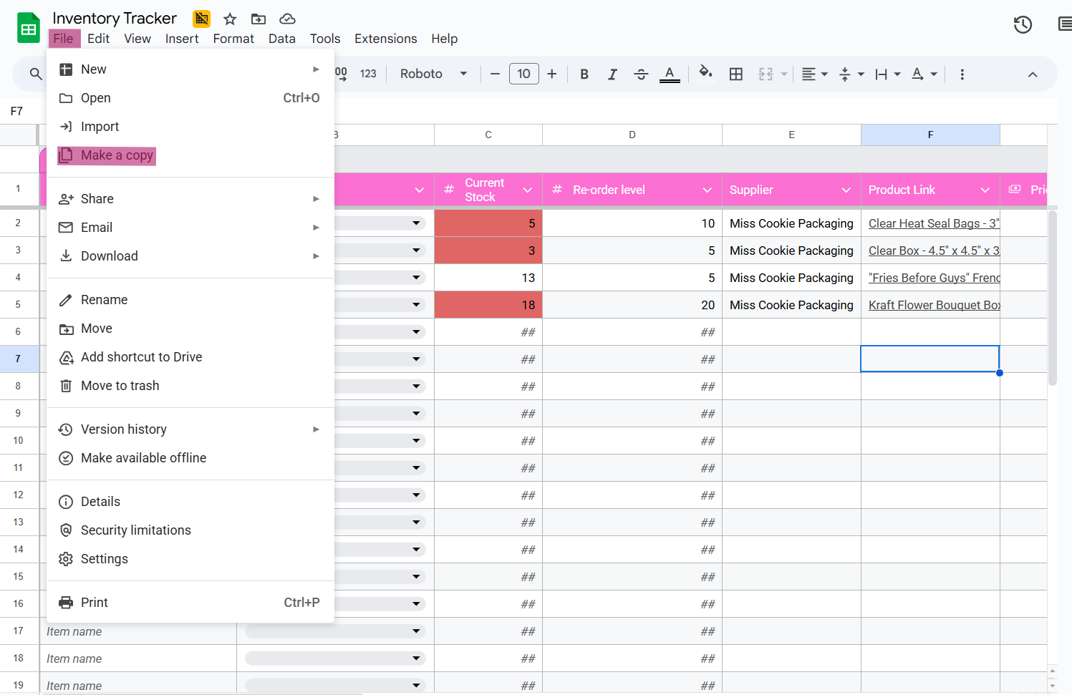Click the Bold formatting icon

pyautogui.click(x=584, y=74)
